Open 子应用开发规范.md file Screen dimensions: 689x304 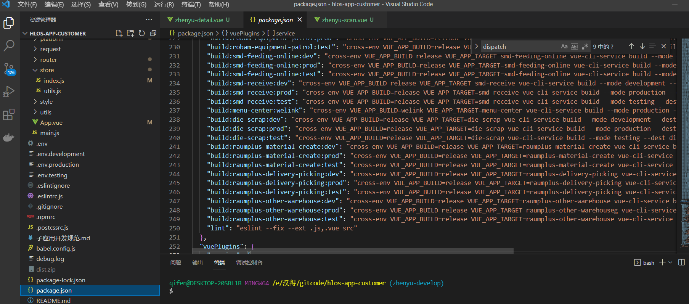(x=63, y=238)
